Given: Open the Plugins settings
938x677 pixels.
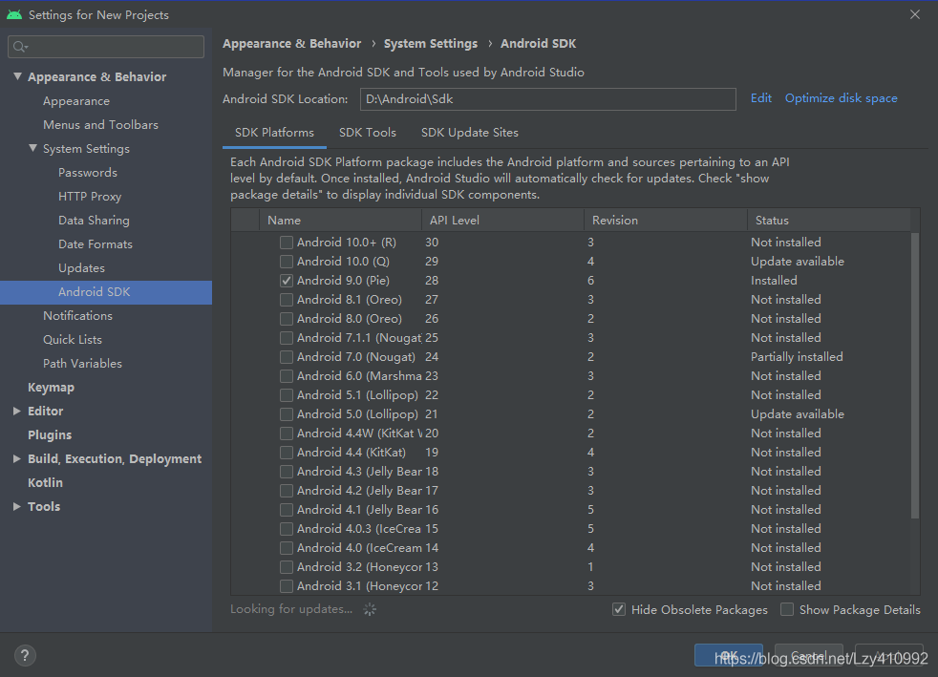Looking at the screenshot, I should click(x=50, y=434).
